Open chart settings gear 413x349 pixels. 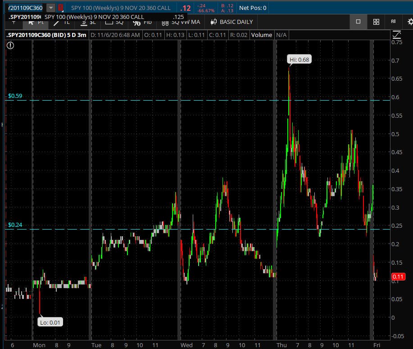point(410,22)
